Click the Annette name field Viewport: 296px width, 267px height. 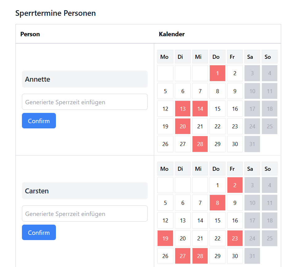[x=85, y=79]
